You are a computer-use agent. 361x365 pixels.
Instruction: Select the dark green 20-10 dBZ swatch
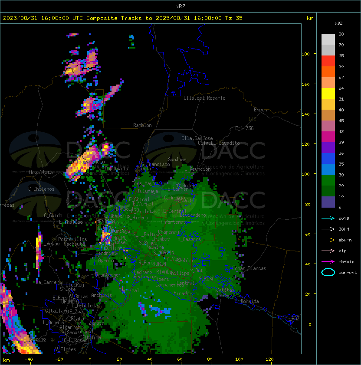click(328, 191)
